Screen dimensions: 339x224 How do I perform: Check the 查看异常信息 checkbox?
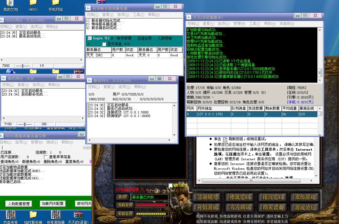[x=46, y=157]
